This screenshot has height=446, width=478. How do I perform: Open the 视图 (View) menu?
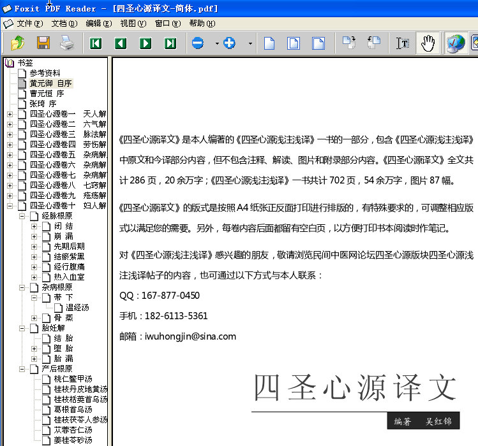(132, 24)
